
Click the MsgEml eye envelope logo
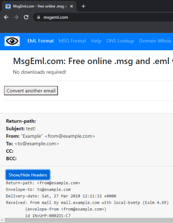click(12, 41)
